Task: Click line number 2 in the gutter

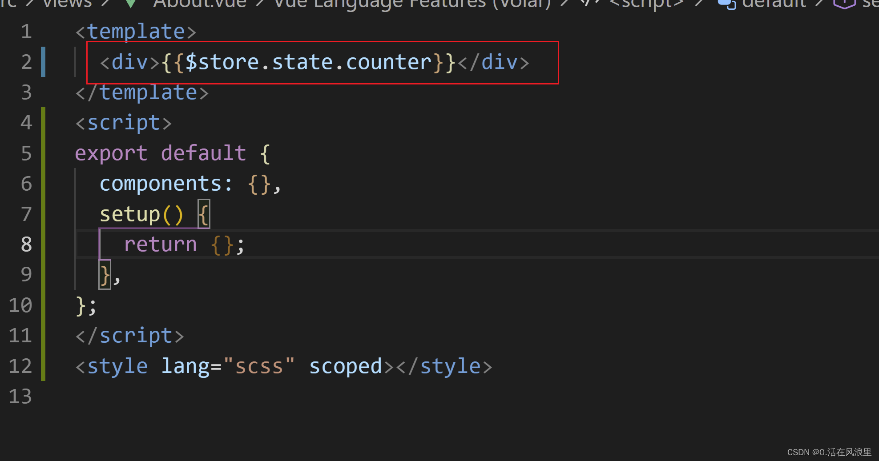Action: tap(26, 62)
